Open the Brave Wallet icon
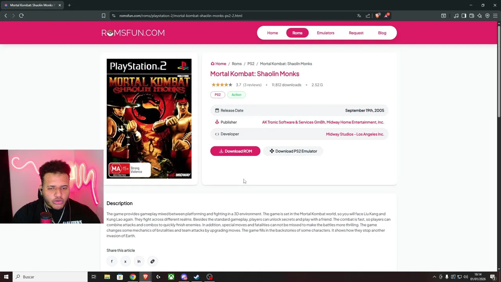Viewport: 501px width, 282px height. point(472,16)
